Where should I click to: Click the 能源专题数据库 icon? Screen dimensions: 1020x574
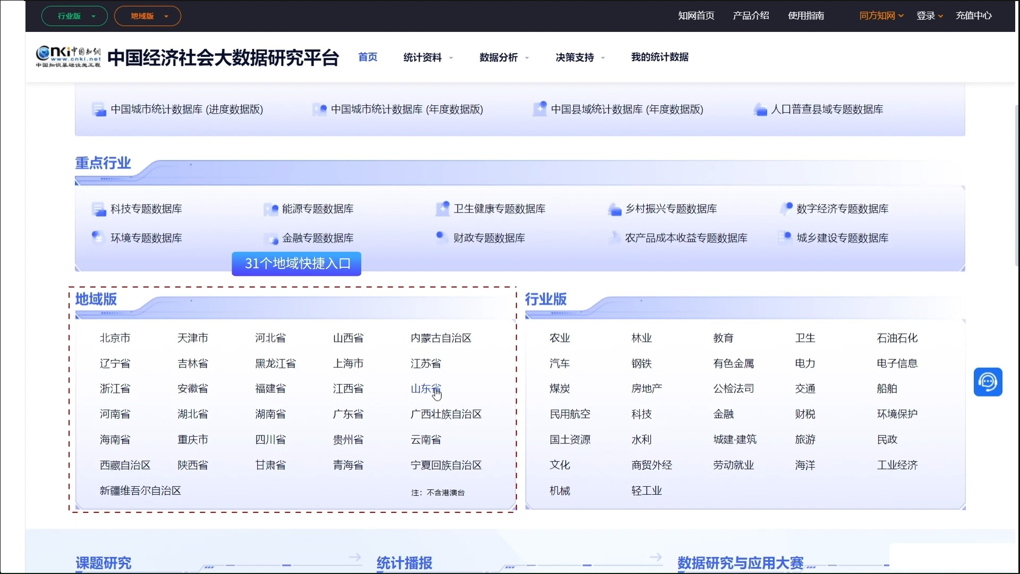pos(271,209)
